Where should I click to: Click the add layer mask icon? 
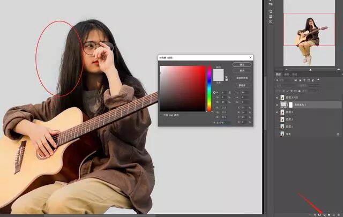coord(319,215)
